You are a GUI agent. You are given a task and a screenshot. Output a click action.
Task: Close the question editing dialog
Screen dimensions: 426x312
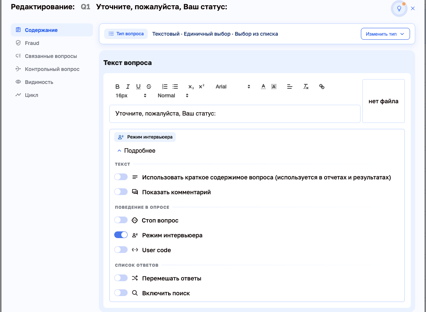[x=413, y=9]
